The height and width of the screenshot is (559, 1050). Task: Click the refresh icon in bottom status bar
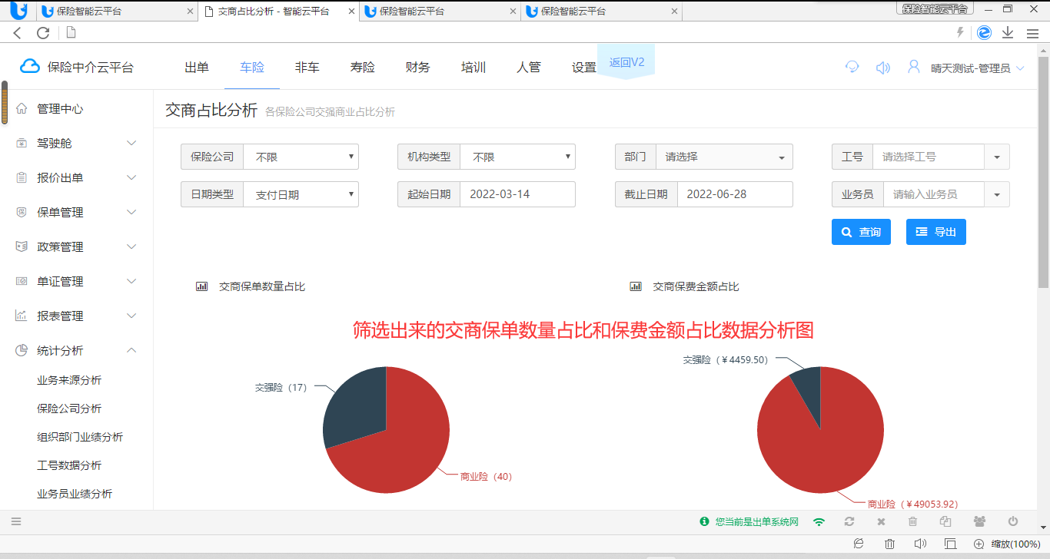coord(849,521)
